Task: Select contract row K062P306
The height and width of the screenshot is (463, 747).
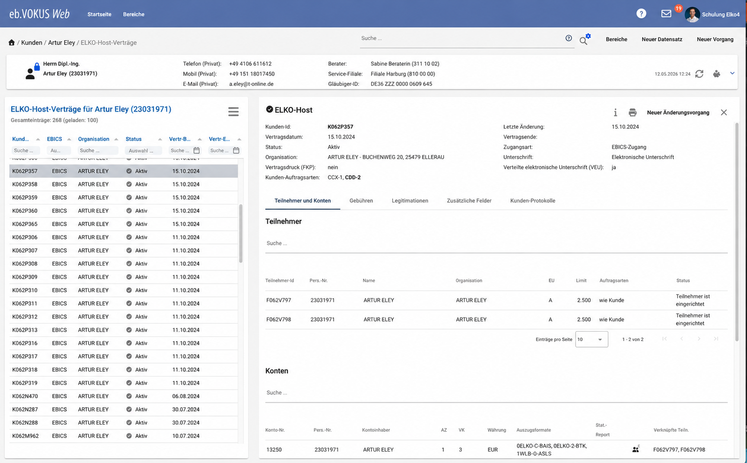Action: (124, 237)
